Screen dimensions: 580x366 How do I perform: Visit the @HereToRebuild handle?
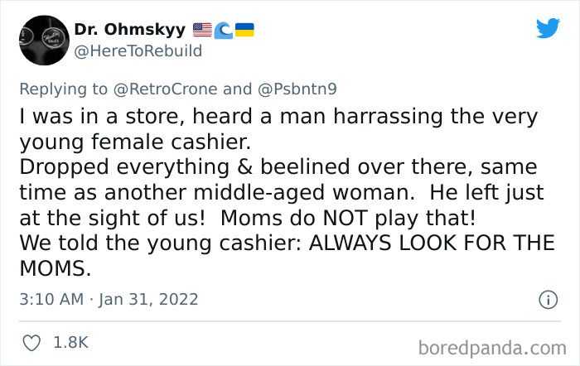[x=138, y=51]
